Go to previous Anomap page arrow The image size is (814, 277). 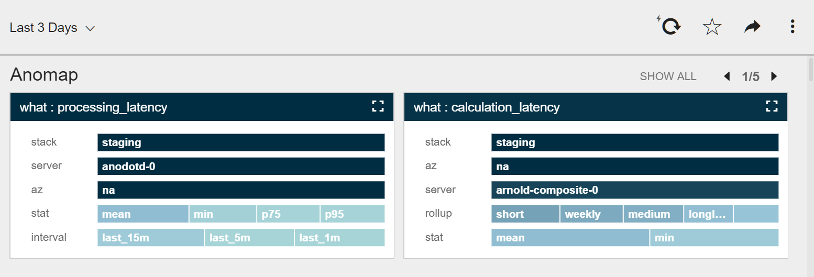click(727, 76)
